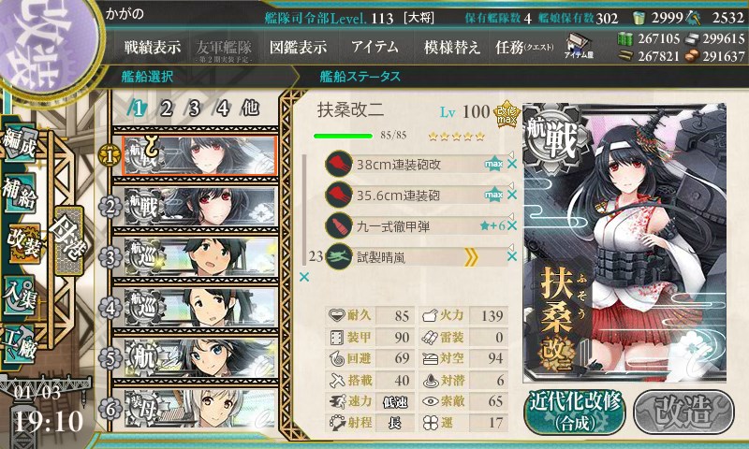The image size is (749, 449).
Task: Remove the 38cm連装砲改 with its X
Action: coord(512,164)
